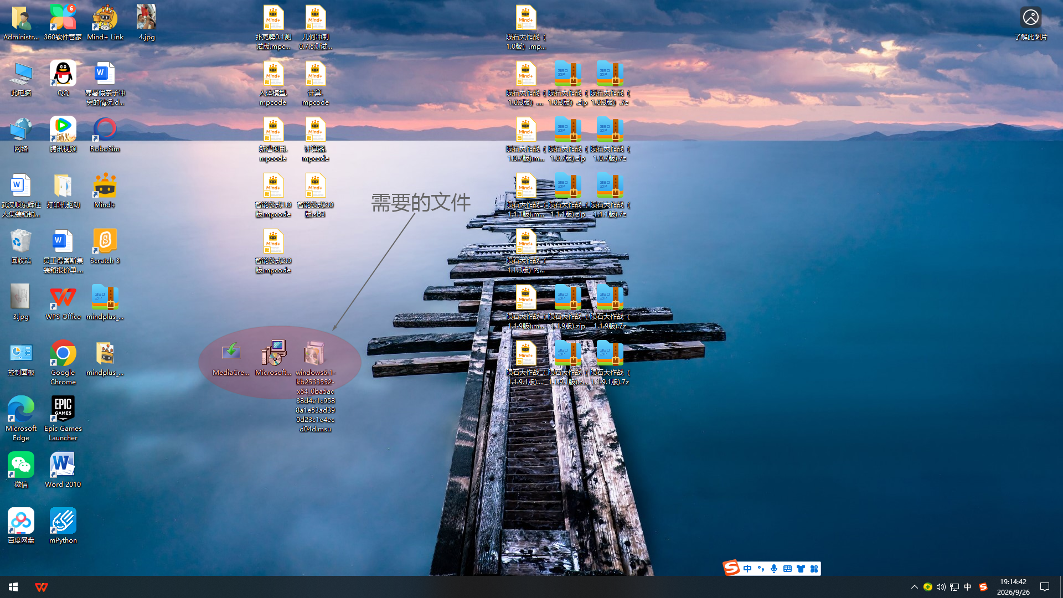The height and width of the screenshot is (598, 1063).
Task: Toggle Chinese/English mode on Sogou toolbar
Action: coord(747,569)
